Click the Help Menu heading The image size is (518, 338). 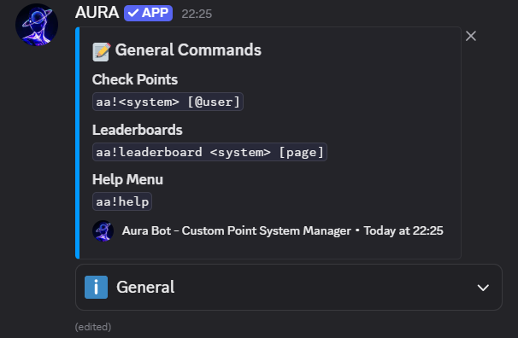coord(127,180)
